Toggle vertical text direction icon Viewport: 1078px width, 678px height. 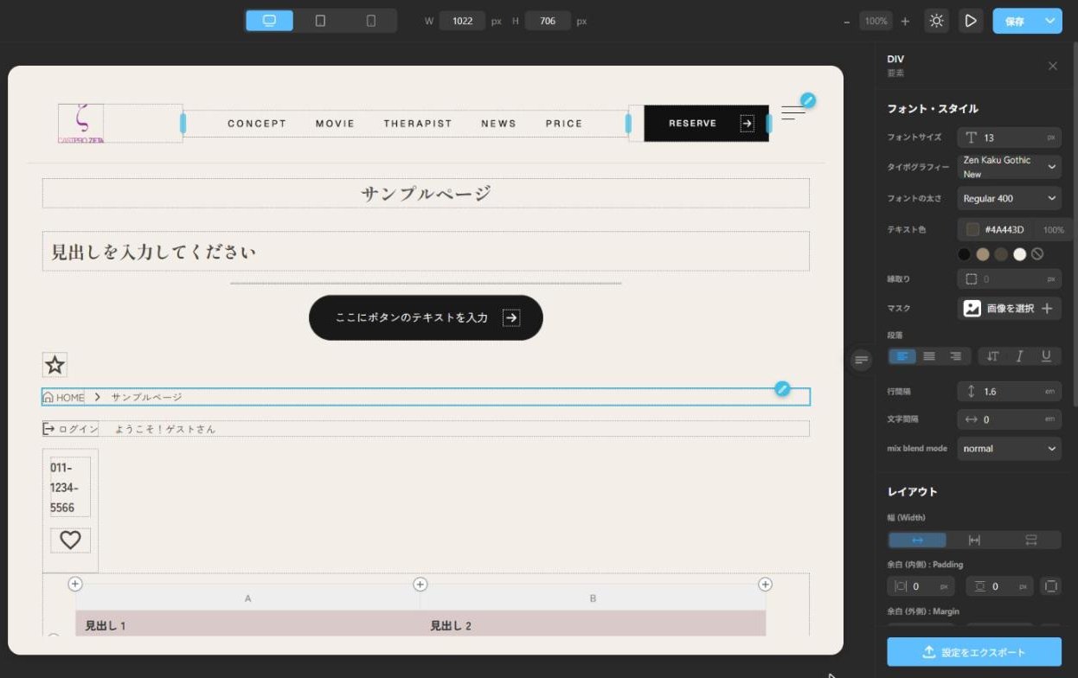[992, 356]
